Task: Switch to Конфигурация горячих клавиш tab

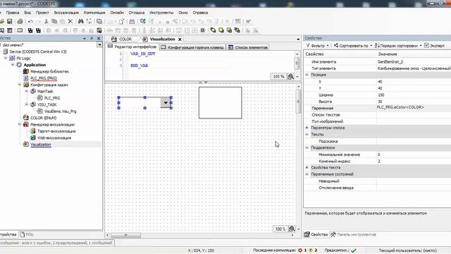Action: pos(192,47)
